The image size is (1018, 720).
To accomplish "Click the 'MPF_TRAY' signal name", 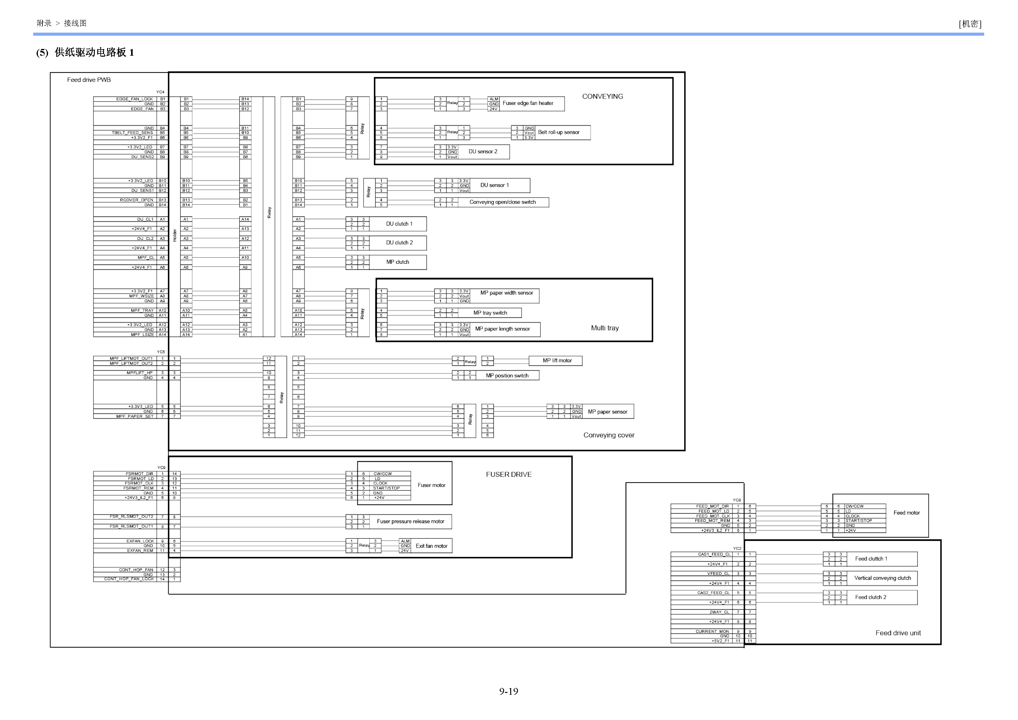I will click(142, 311).
